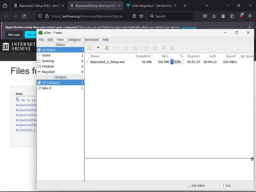Toggle reader view icon
Image resolution: width=256 pixels, height=192 pixels.
134,16
